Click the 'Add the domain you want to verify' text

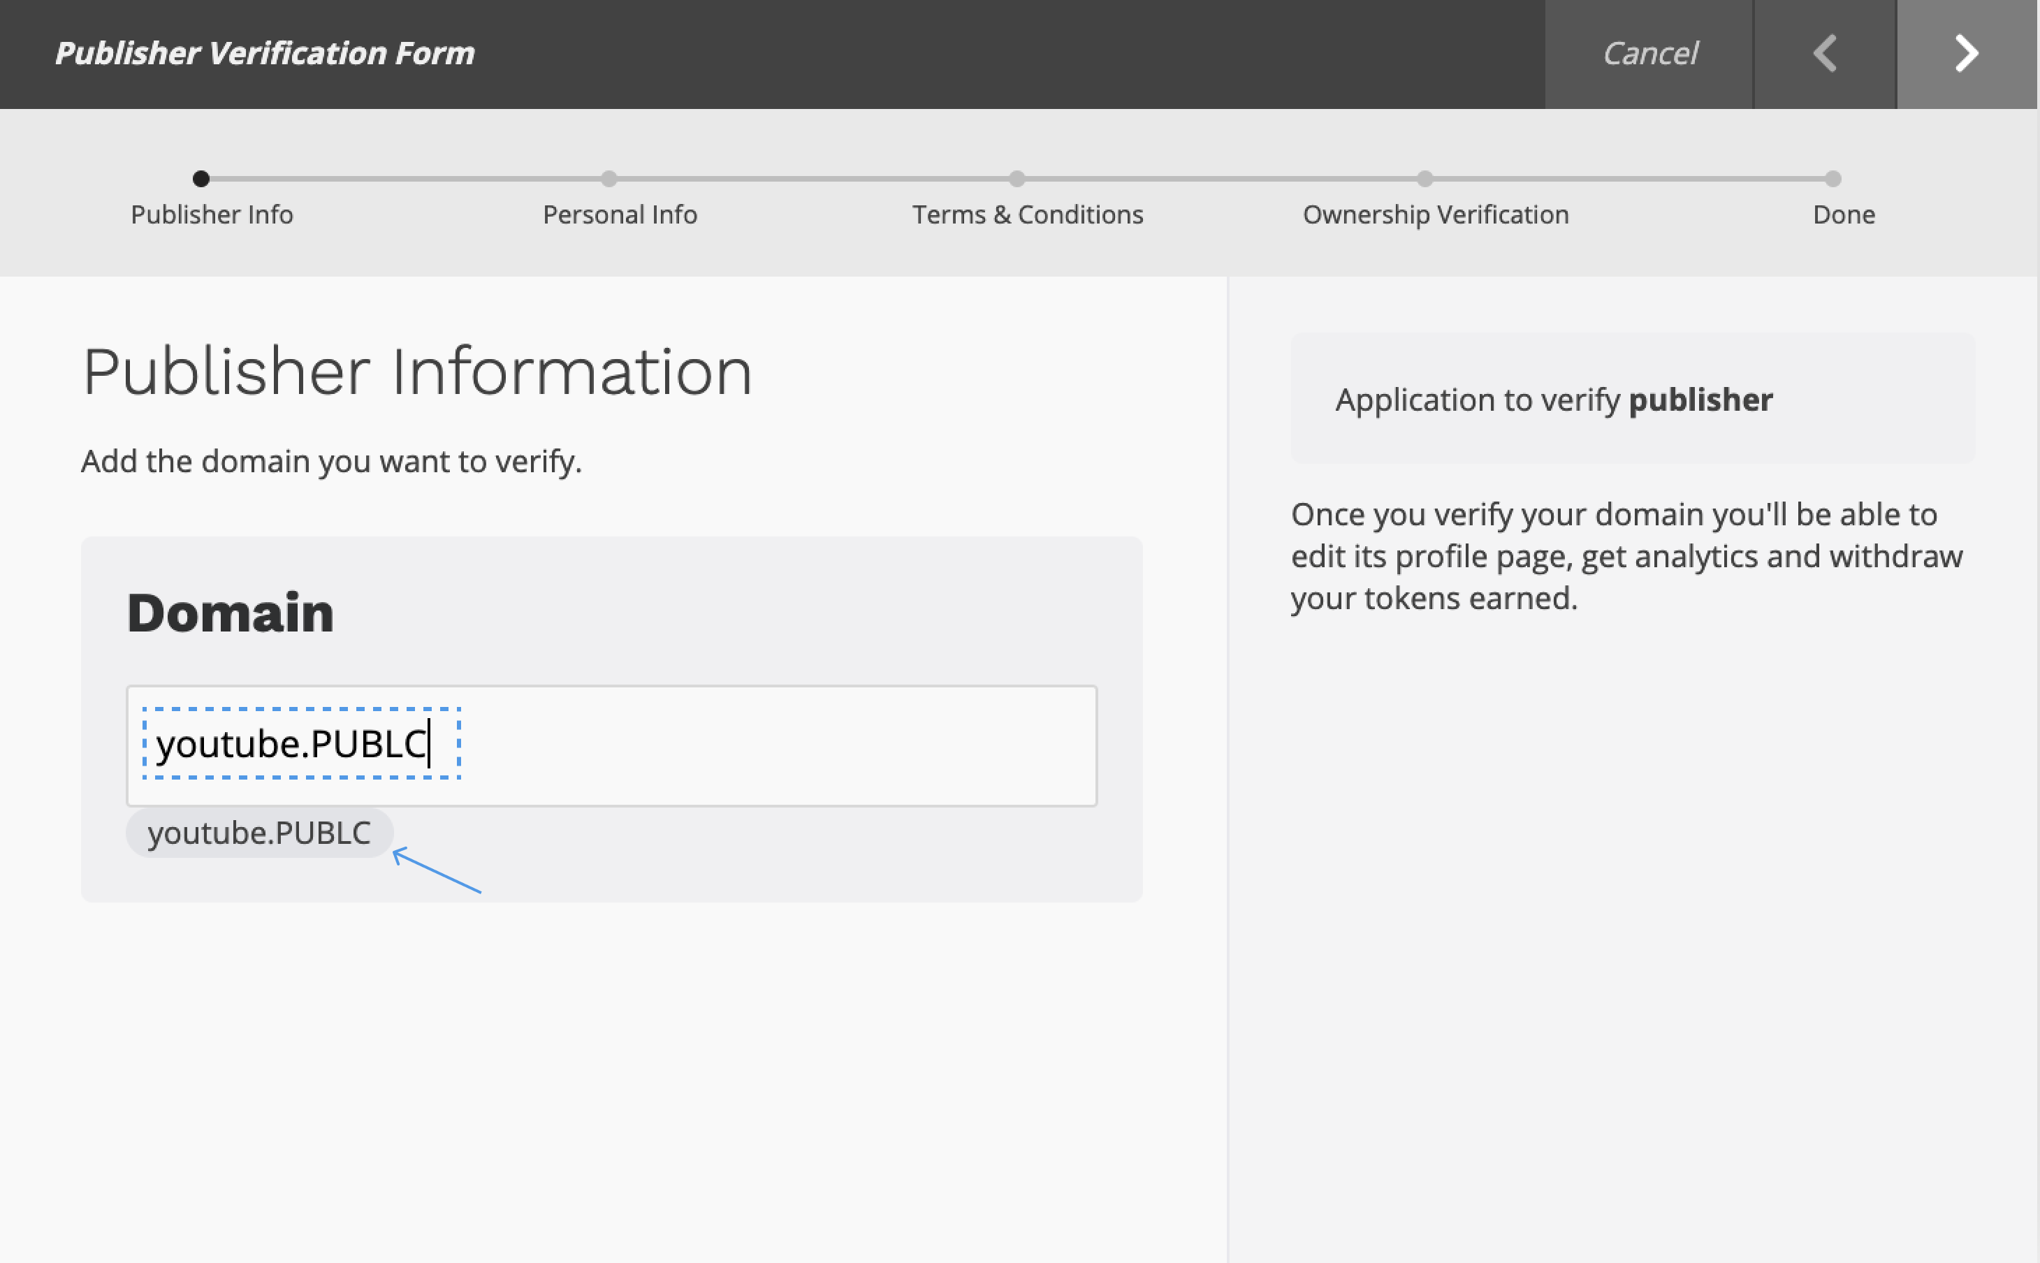pyautogui.click(x=332, y=461)
